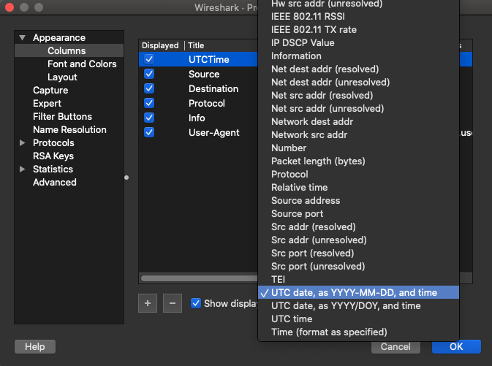Click the Cancel button
The image size is (492, 366).
pyautogui.click(x=396, y=346)
